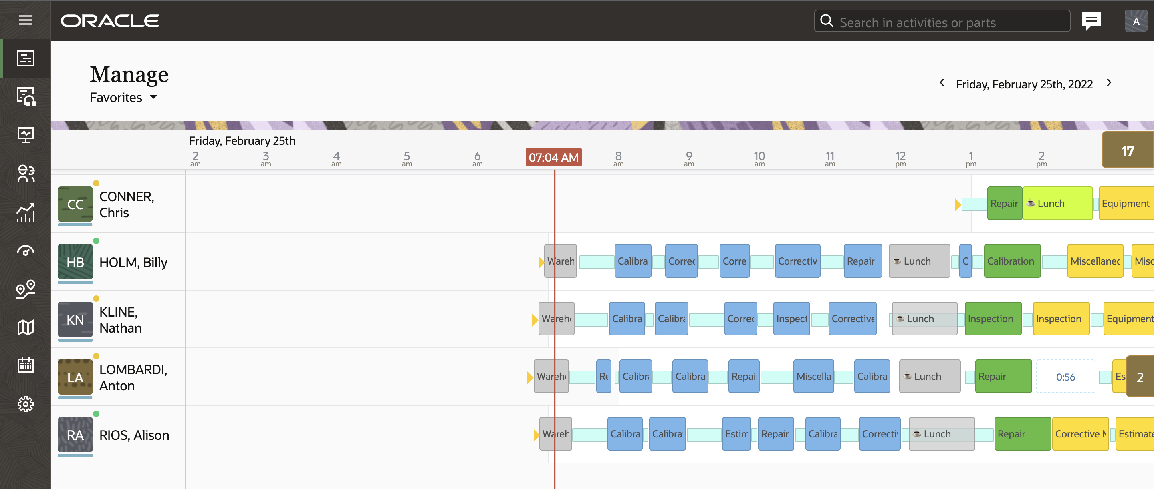This screenshot has height=489, width=1154.
Task: Open CONNER Chris's Lunch activity block
Action: [1057, 204]
